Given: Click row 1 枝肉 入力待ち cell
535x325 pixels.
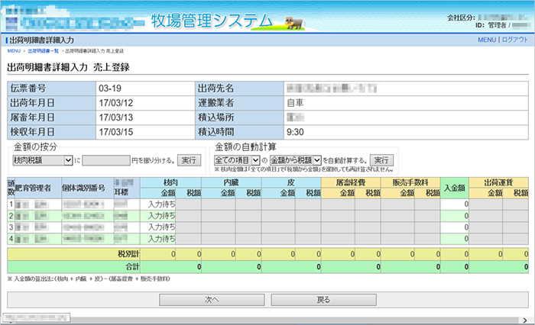Looking at the screenshot, I should [161, 204].
